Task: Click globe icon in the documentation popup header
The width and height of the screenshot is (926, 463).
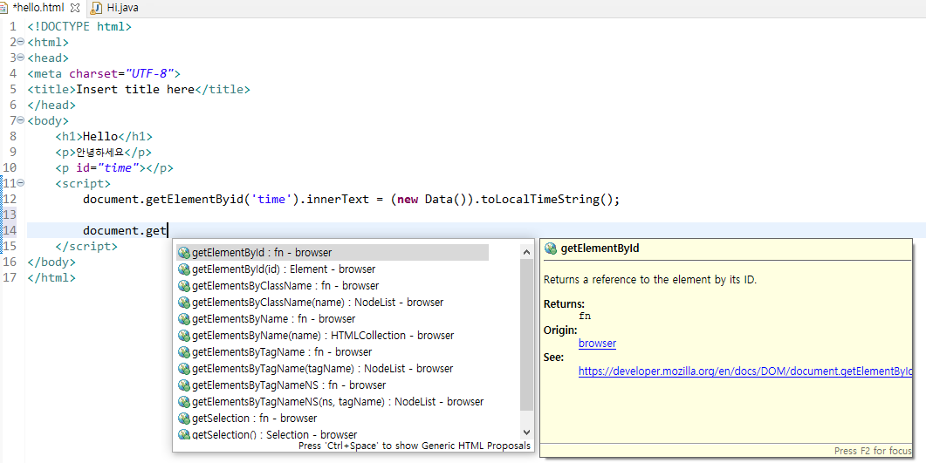Action: (551, 249)
